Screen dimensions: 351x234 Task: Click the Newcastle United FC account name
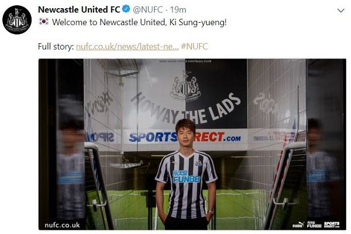coord(79,9)
